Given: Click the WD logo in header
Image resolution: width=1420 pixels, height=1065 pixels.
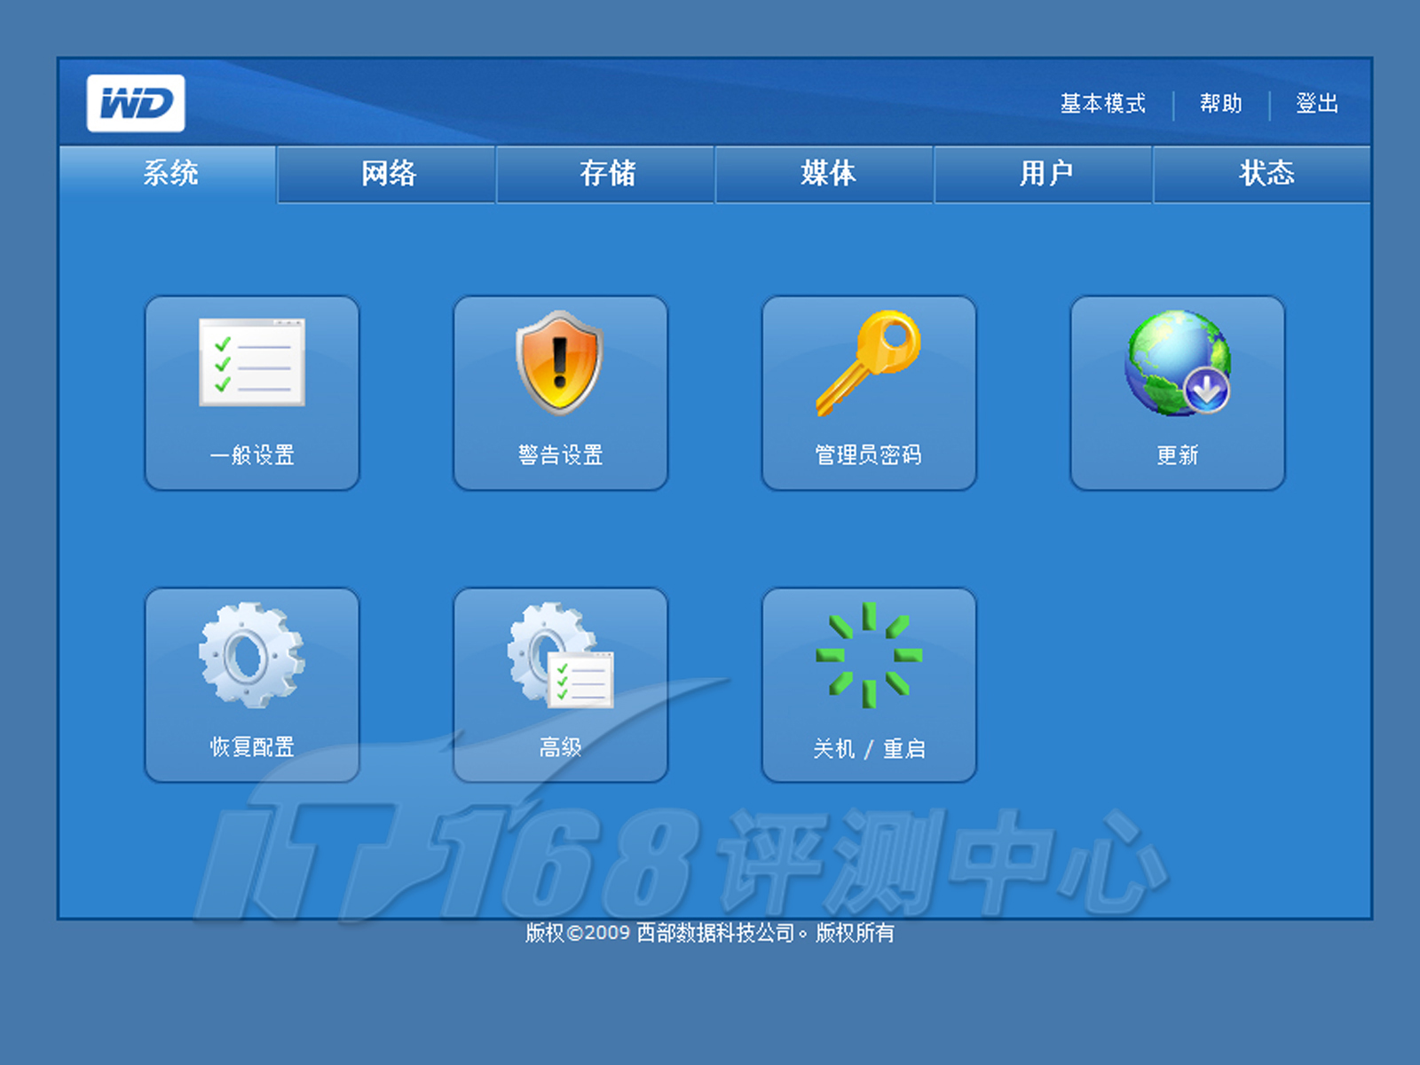Looking at the screenshot, I should coord(136,103).
